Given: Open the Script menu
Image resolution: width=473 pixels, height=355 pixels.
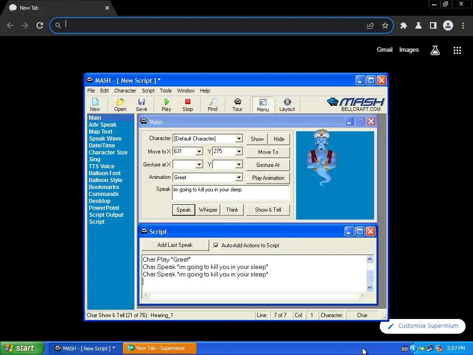Looking at the screenshot, I should [x=148, y=91].
